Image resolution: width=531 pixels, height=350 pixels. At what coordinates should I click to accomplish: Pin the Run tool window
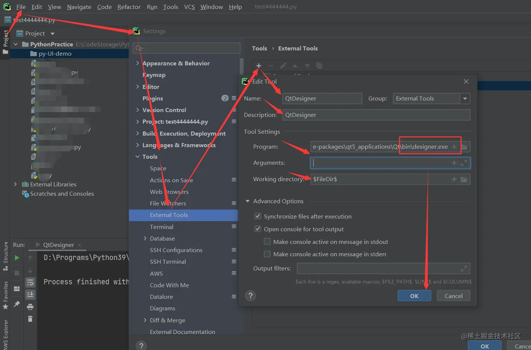(x=16, y=304)
